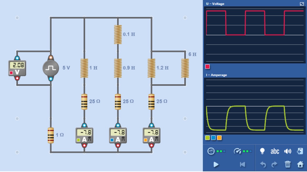Toggle the abc labels display
Viewport: 307px width, 172px height.
pos(275,151)
